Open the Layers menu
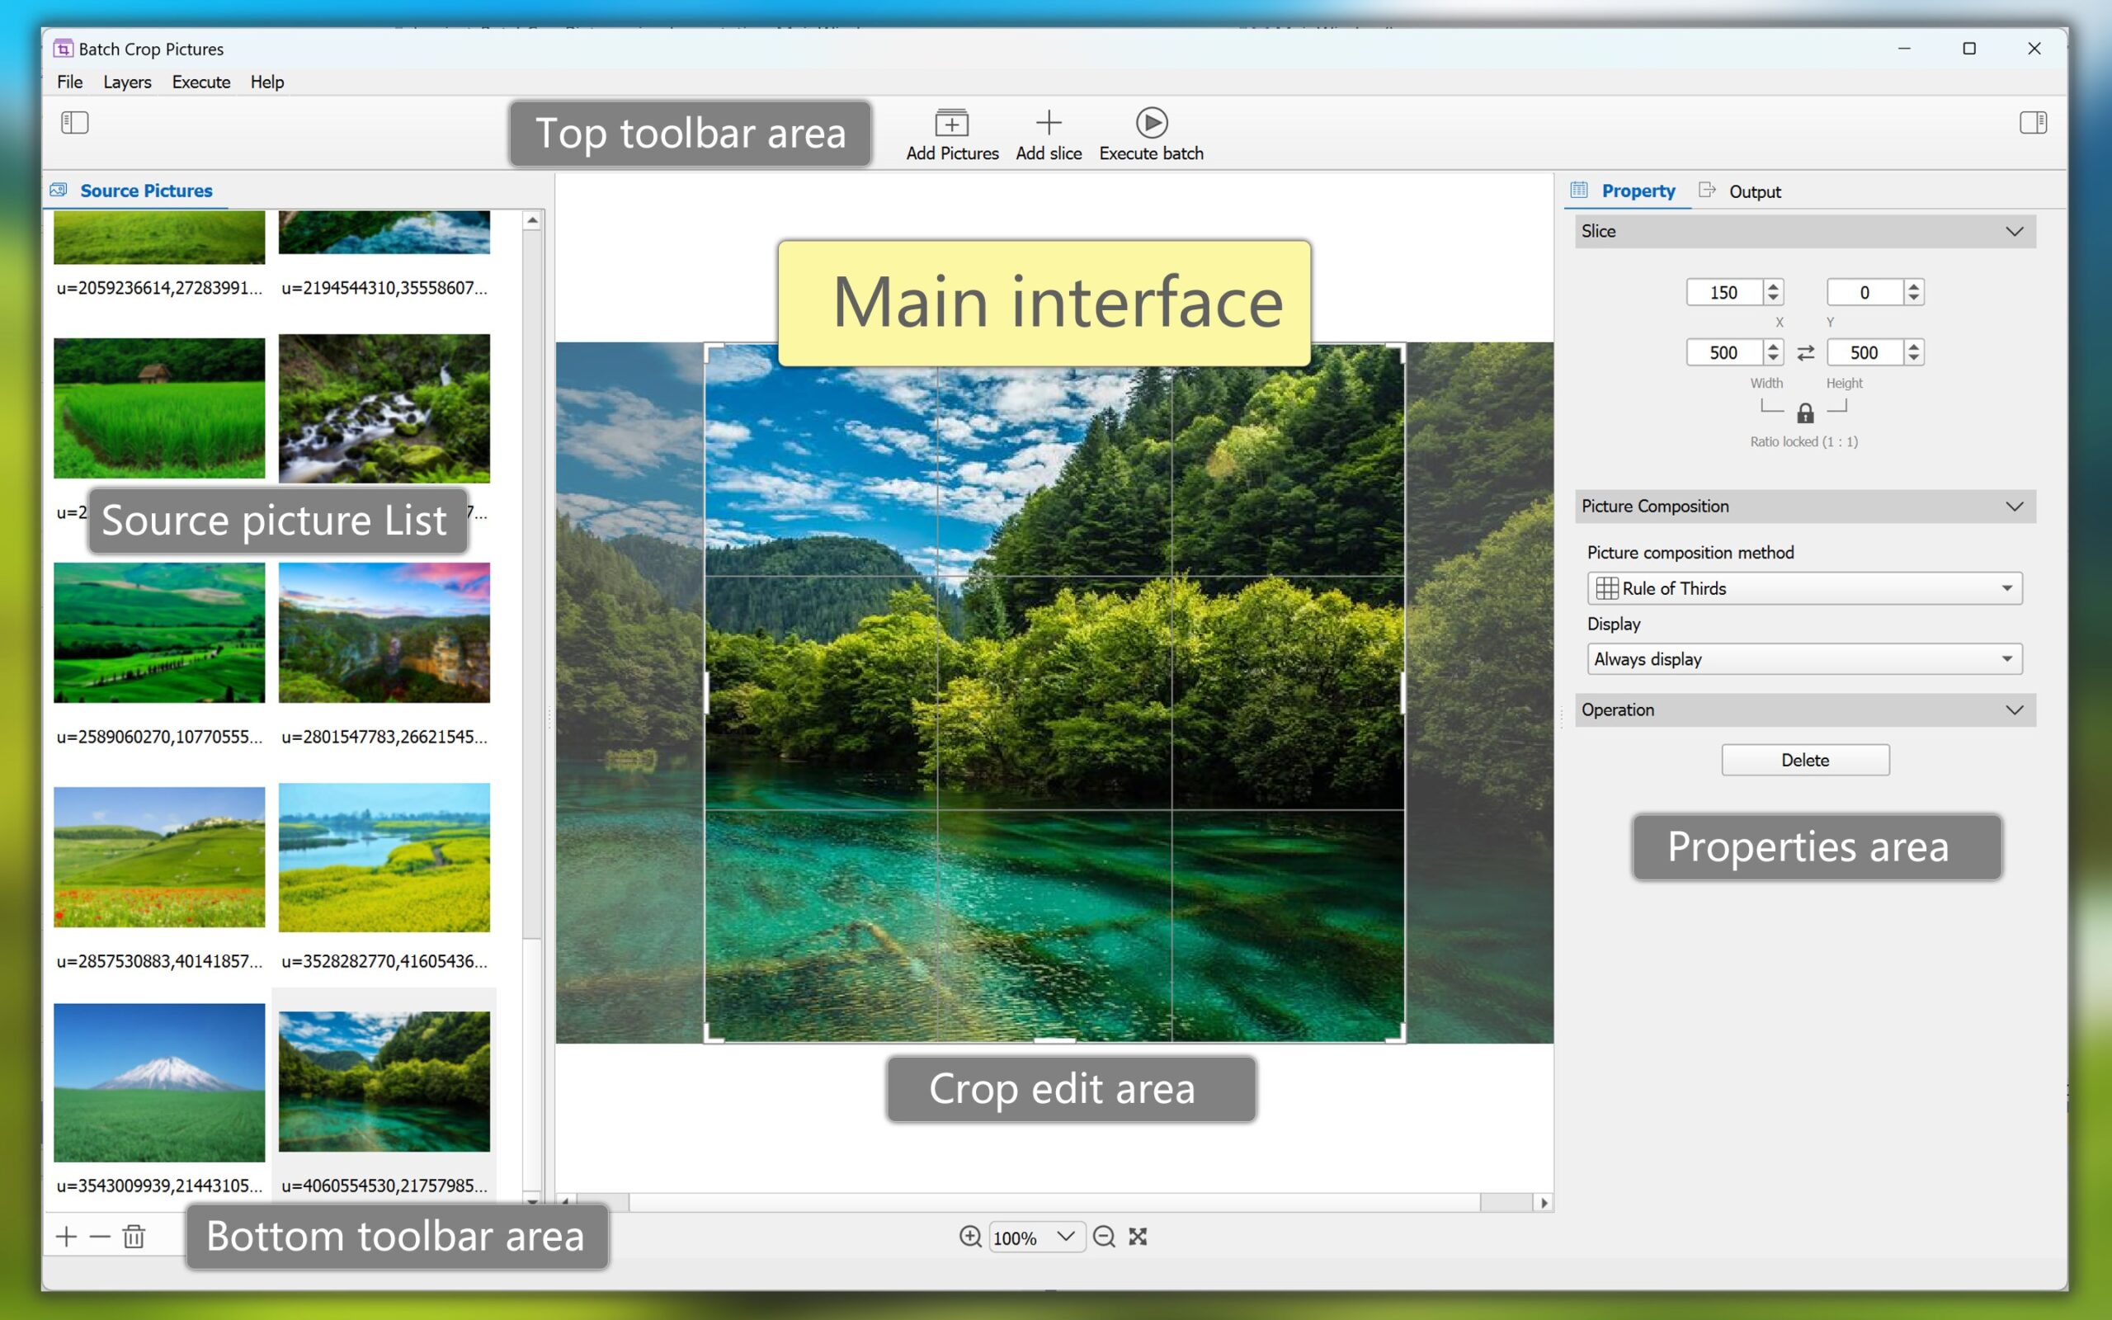Viewport: 2112px width, 1320px height. click(126, 82)
